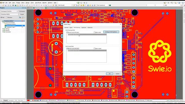
Task: Toggle Mirror plots under Drill Guide Plots
Action: [95, 49]
